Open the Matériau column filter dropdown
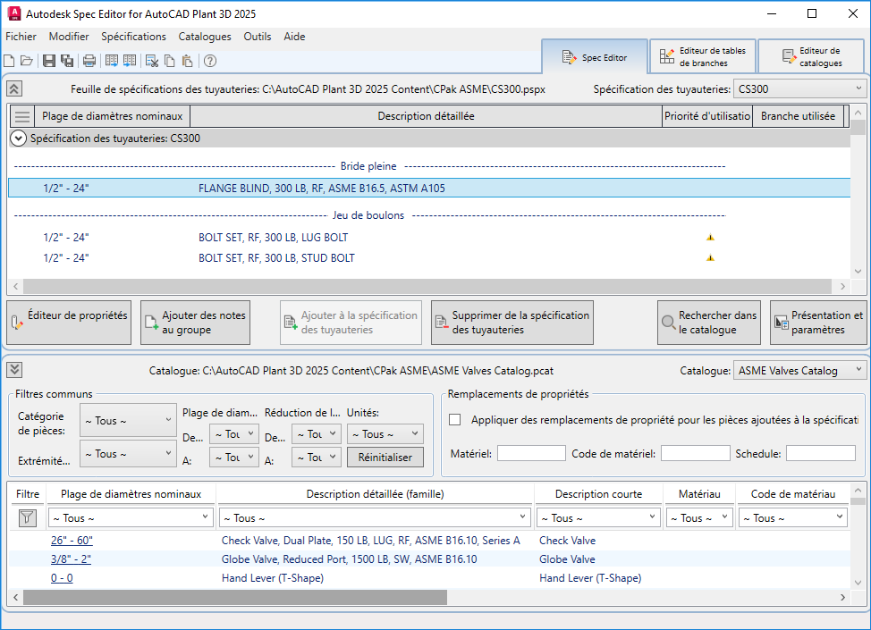Image resolution: width=871 pixels, height=630 pixels. (x=699, y=518)
